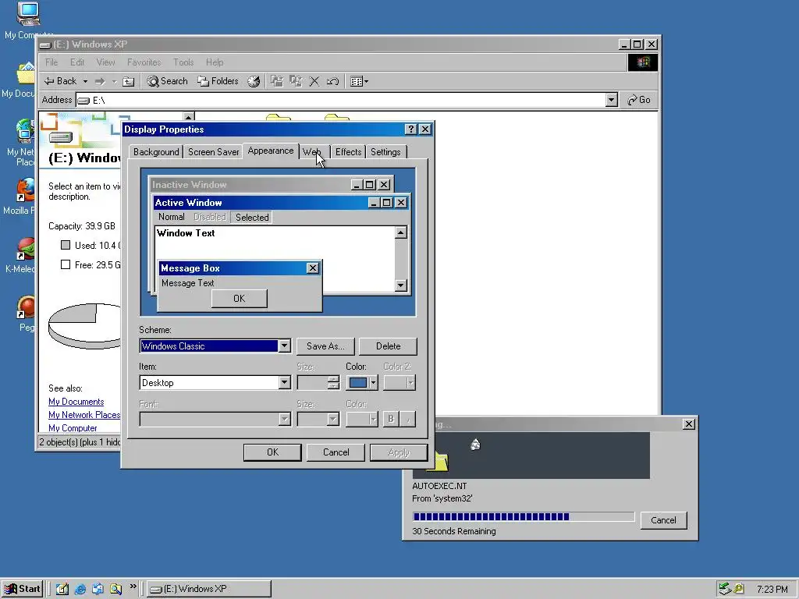Image resolution: width=799 pixels, height=599 pixels.
Task: Click the Active Window title bar in preview
Action: (281, 203)
